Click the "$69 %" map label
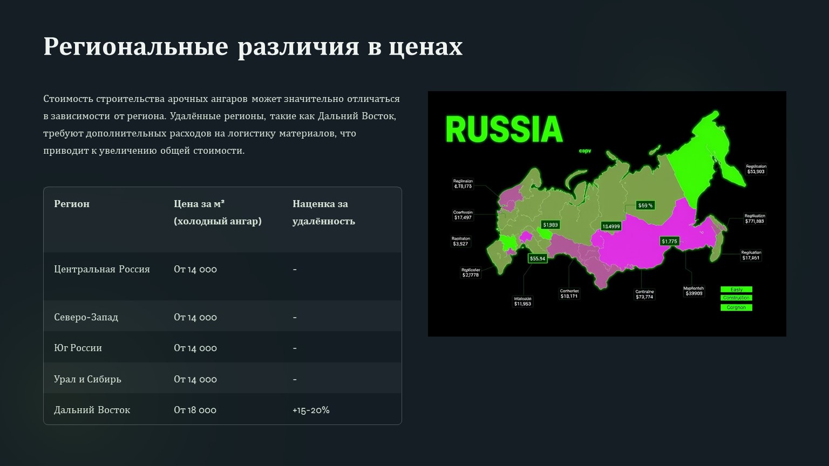 click(645, 205)
